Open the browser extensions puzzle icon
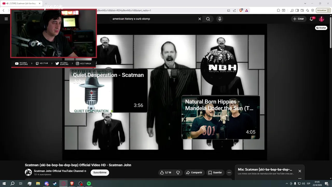 tap(278, 10)
